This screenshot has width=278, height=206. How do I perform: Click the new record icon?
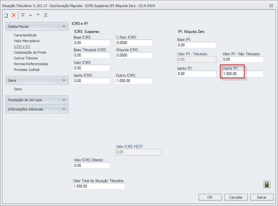tap(6, 15)
